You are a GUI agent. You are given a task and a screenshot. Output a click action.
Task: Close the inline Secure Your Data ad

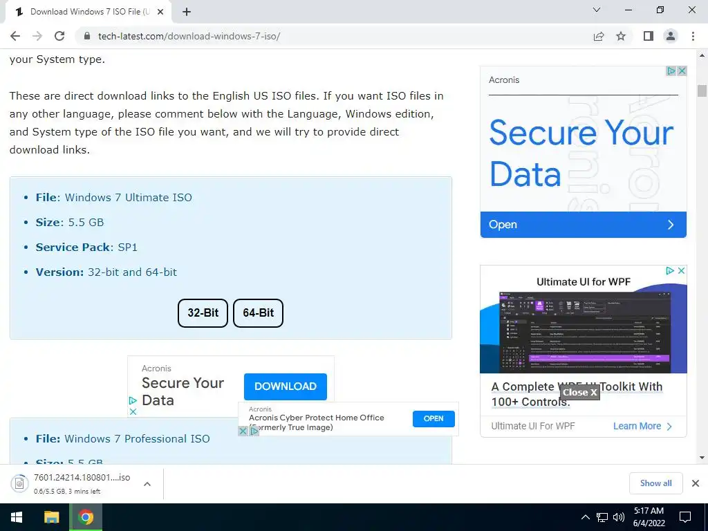pyautogui.click(x=133, y=412)
